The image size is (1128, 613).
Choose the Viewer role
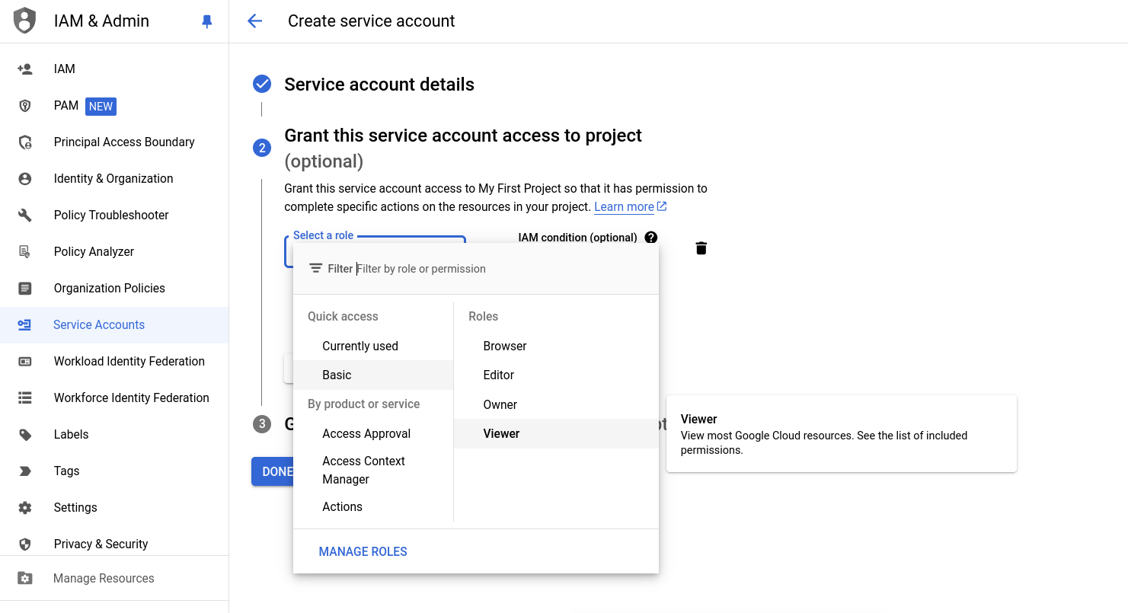pyautogui.click(x=556, y=434)
